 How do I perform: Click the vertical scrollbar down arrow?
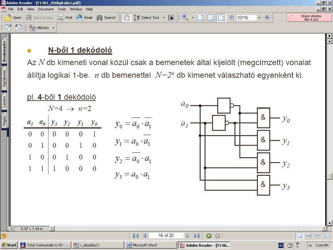[x=330, y=223]
